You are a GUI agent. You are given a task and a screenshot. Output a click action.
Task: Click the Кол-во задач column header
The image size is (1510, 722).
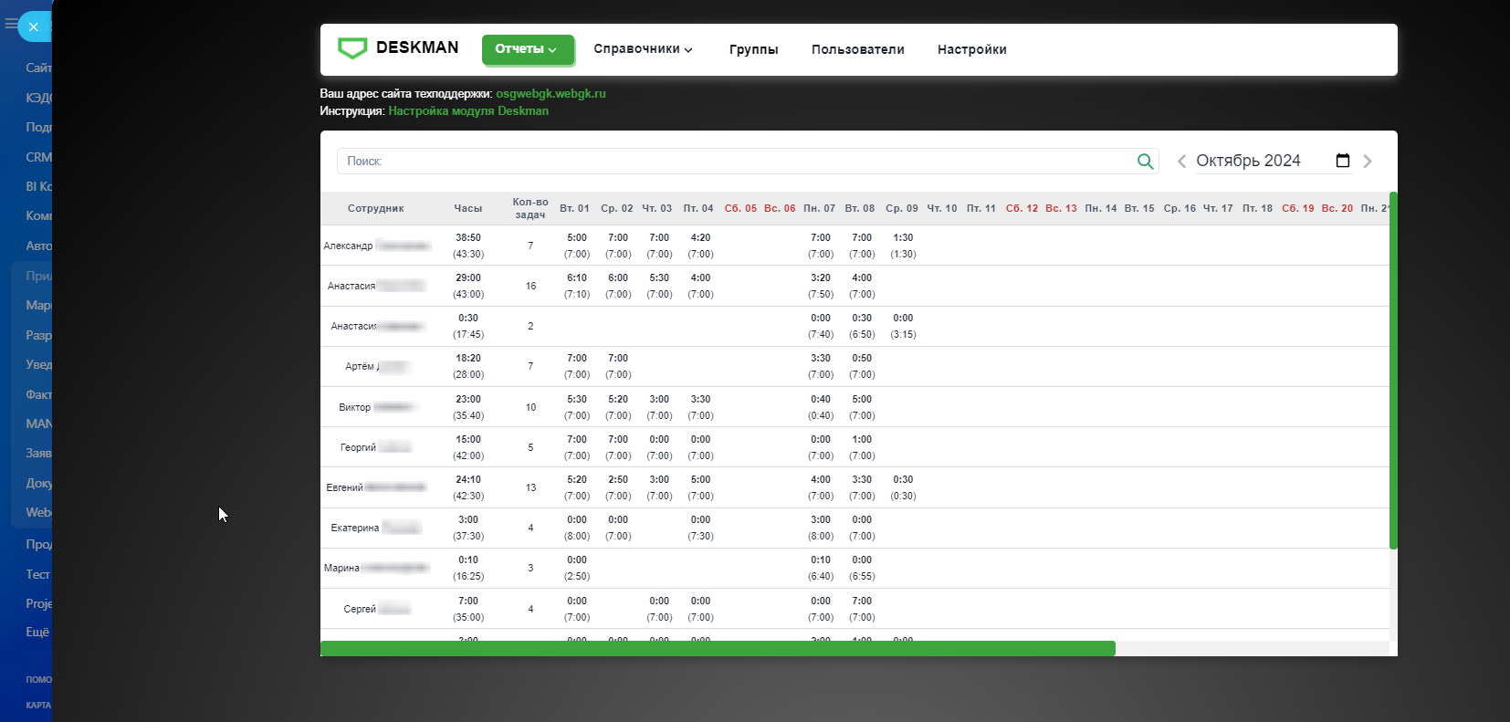[x=530, y=208]
